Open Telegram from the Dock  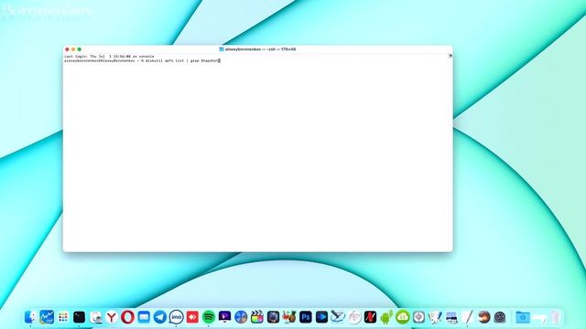pos(160,317)
